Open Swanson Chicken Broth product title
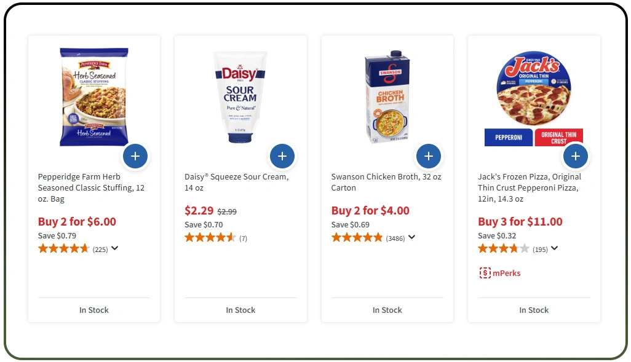The width and height of the screenshot is (631, 362). coord(386,182)
